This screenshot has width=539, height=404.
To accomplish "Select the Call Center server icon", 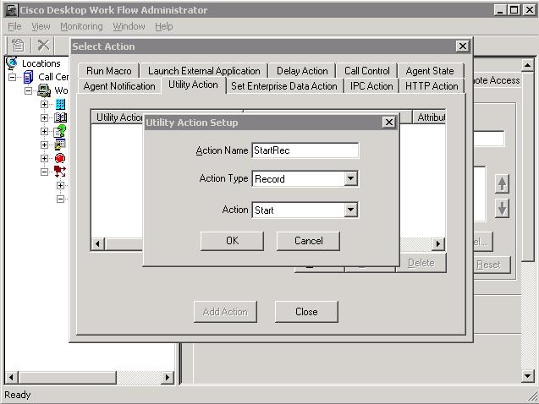I will pyautogui.click(x=29, y=77).
